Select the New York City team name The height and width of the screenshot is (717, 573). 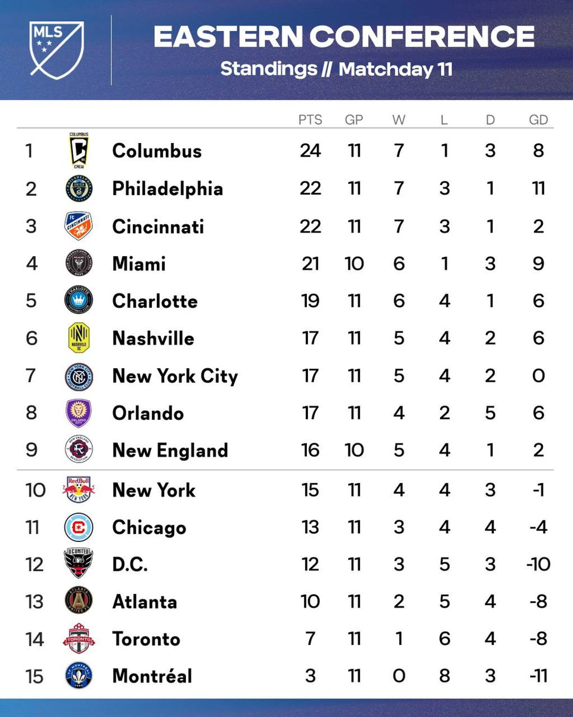(x=175, y=376)
